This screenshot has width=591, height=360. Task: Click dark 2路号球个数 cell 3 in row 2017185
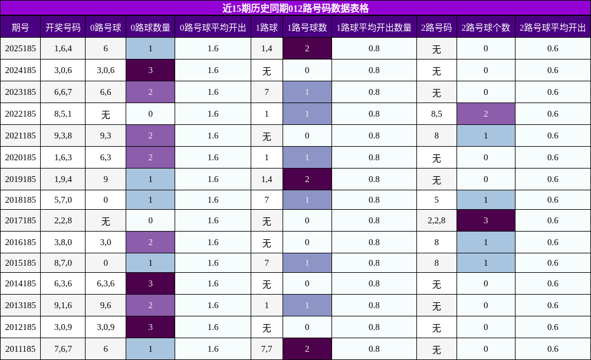pos(486,220)
